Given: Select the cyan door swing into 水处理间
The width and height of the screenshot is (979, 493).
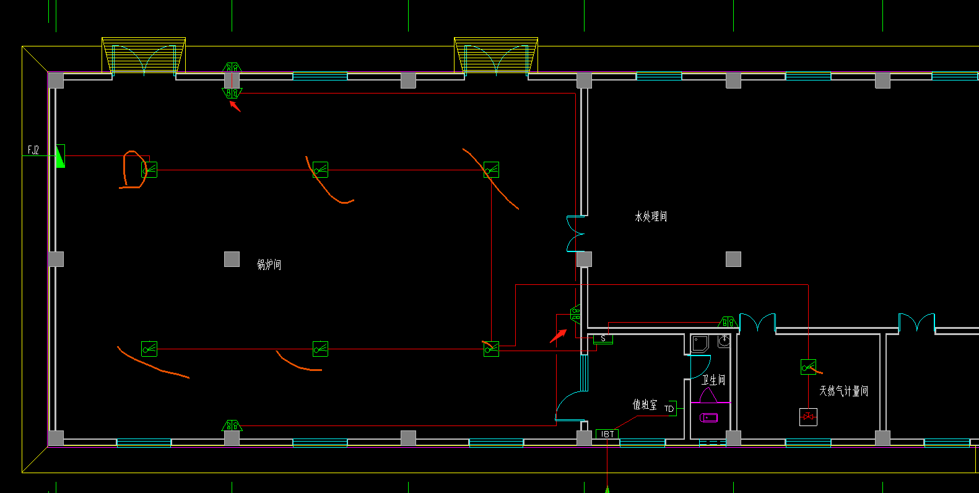Looking at the screenshot, I should (575, 233).
